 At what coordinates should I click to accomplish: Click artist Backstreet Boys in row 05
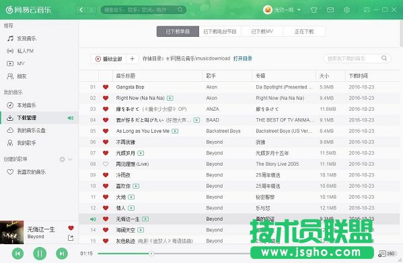[223, 131]
